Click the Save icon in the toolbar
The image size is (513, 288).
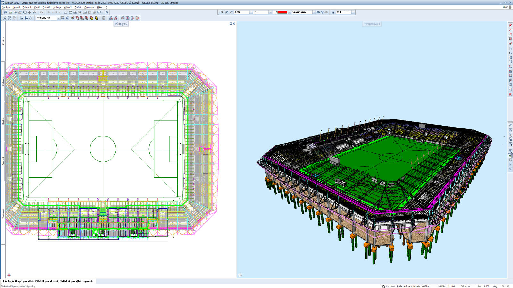point(25,12)
